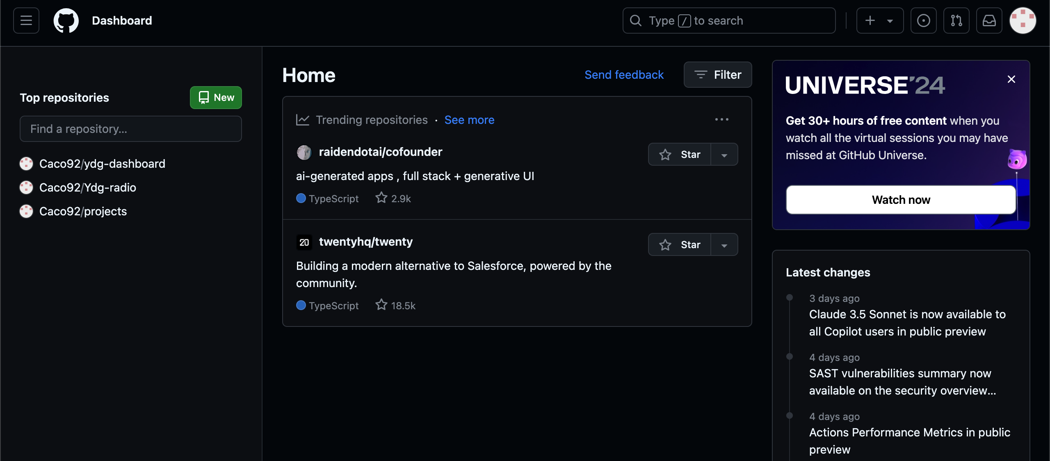Click cofounder 2.9k star count
The width and height of the screenshot is (1050, 461).
[x=393, y=198]
